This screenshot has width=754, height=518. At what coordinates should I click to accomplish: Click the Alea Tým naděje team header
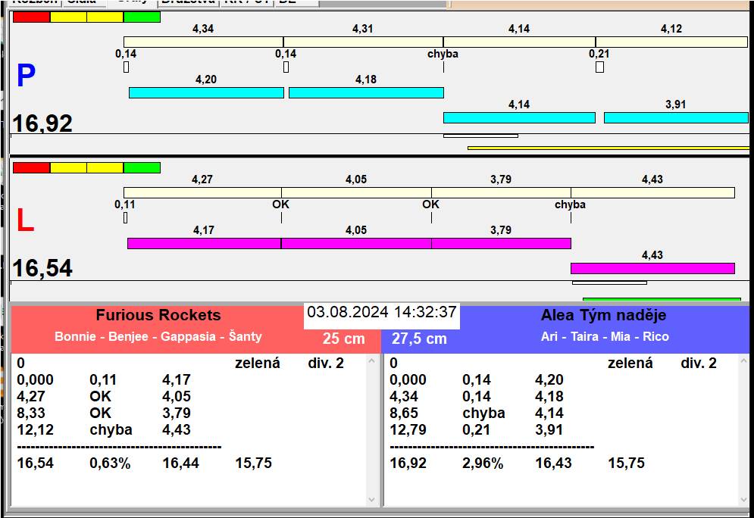(x=603, y=316)
